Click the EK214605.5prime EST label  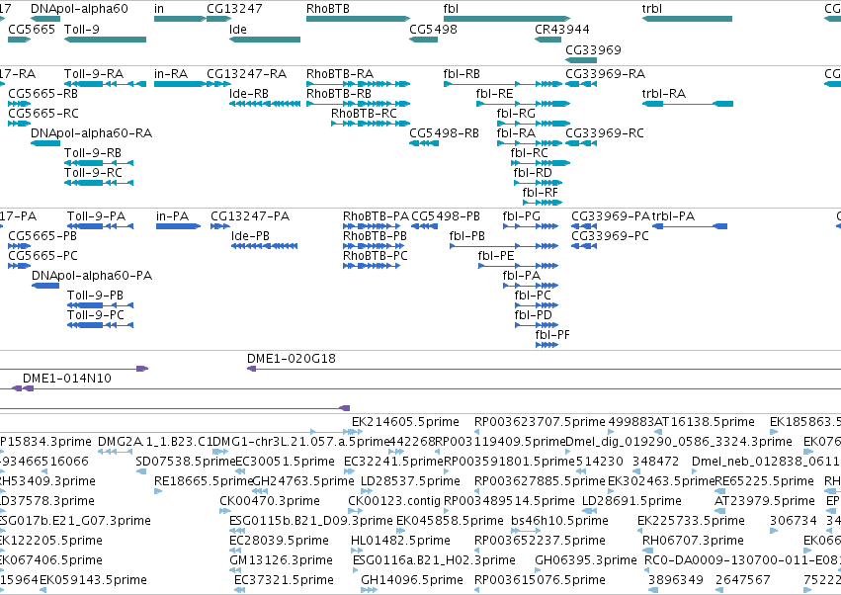[405, 422]
